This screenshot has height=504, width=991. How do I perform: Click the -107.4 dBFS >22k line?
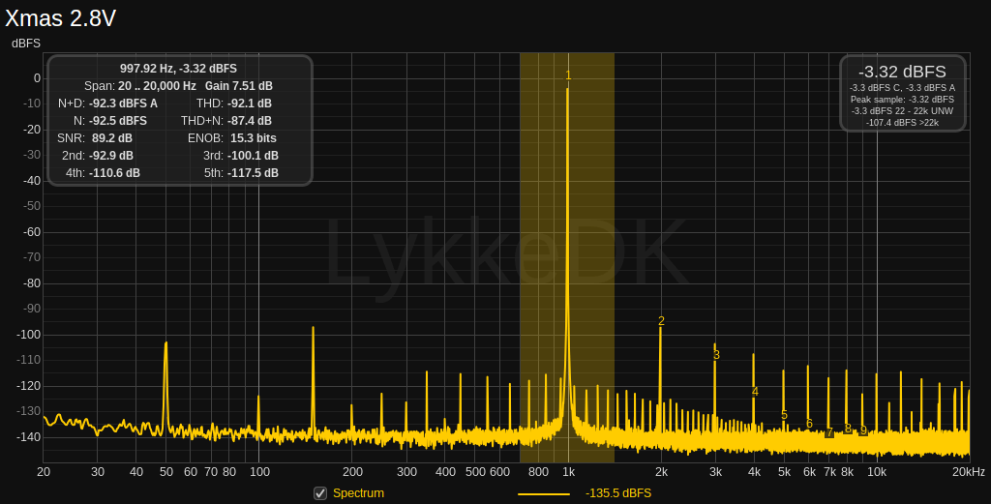pyautogui.click(x=902, y=123)
